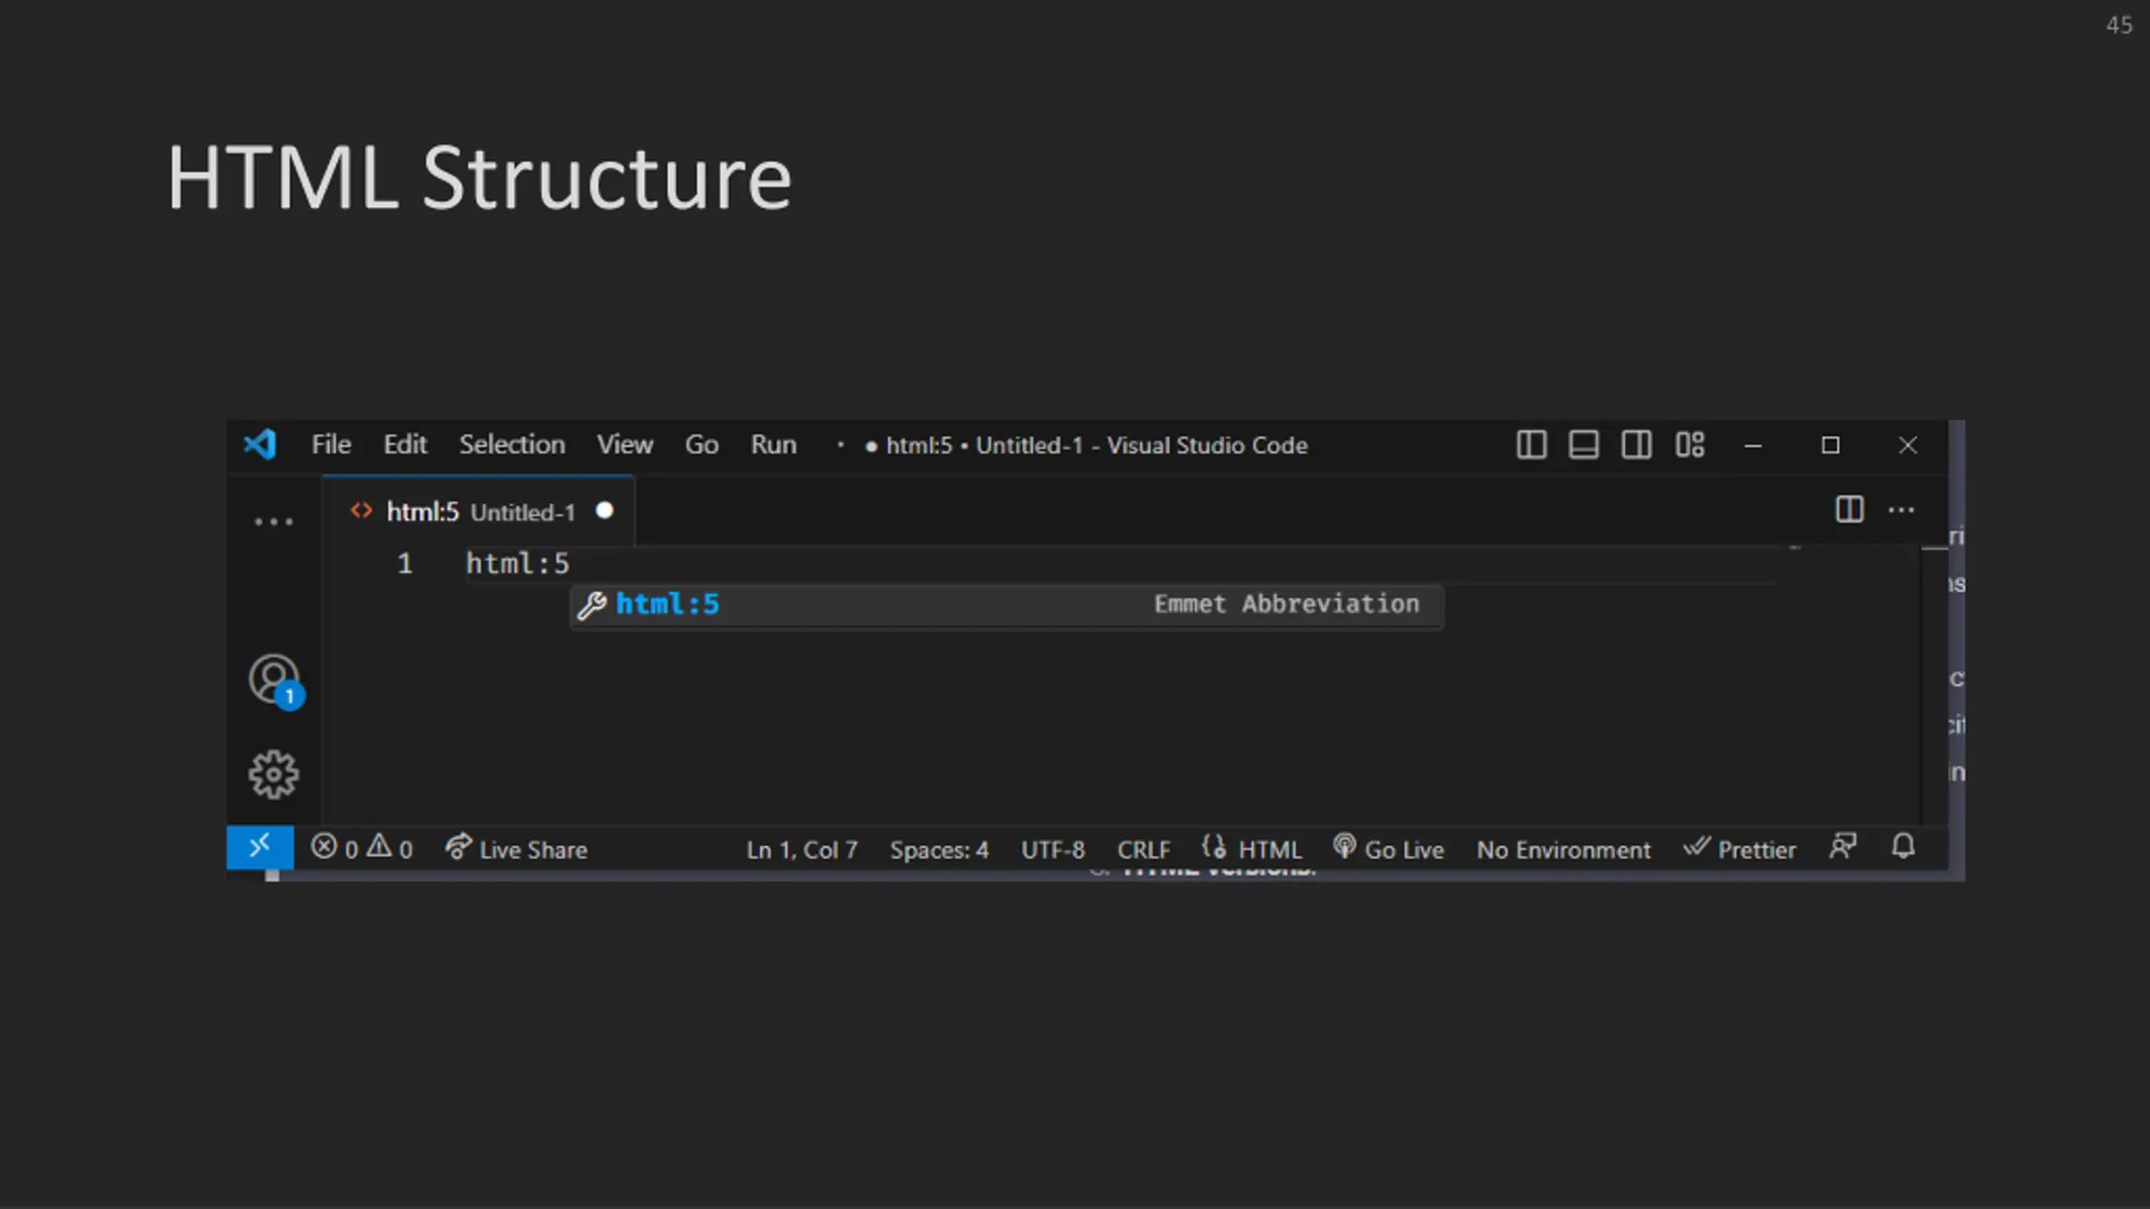2150x1209 pixels.
Task: Accept the html:5 Emmet Abbreviation suggestion
Action: [x=1007, y=604]
